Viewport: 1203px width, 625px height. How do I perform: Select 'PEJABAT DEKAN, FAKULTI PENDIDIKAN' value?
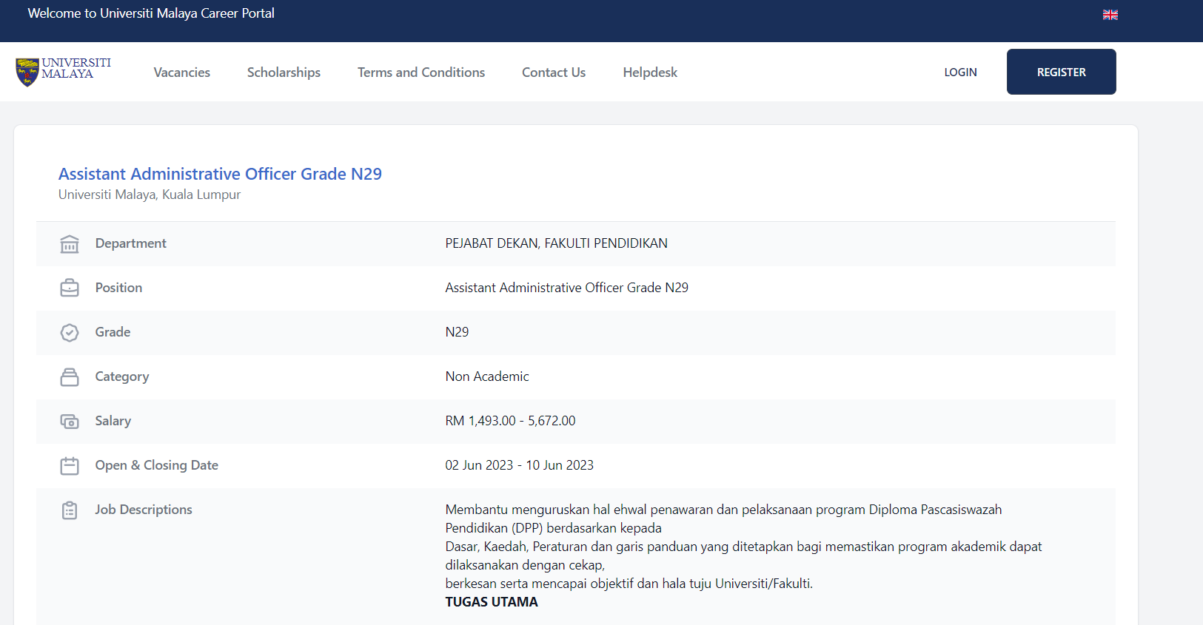tap(556, 243)
